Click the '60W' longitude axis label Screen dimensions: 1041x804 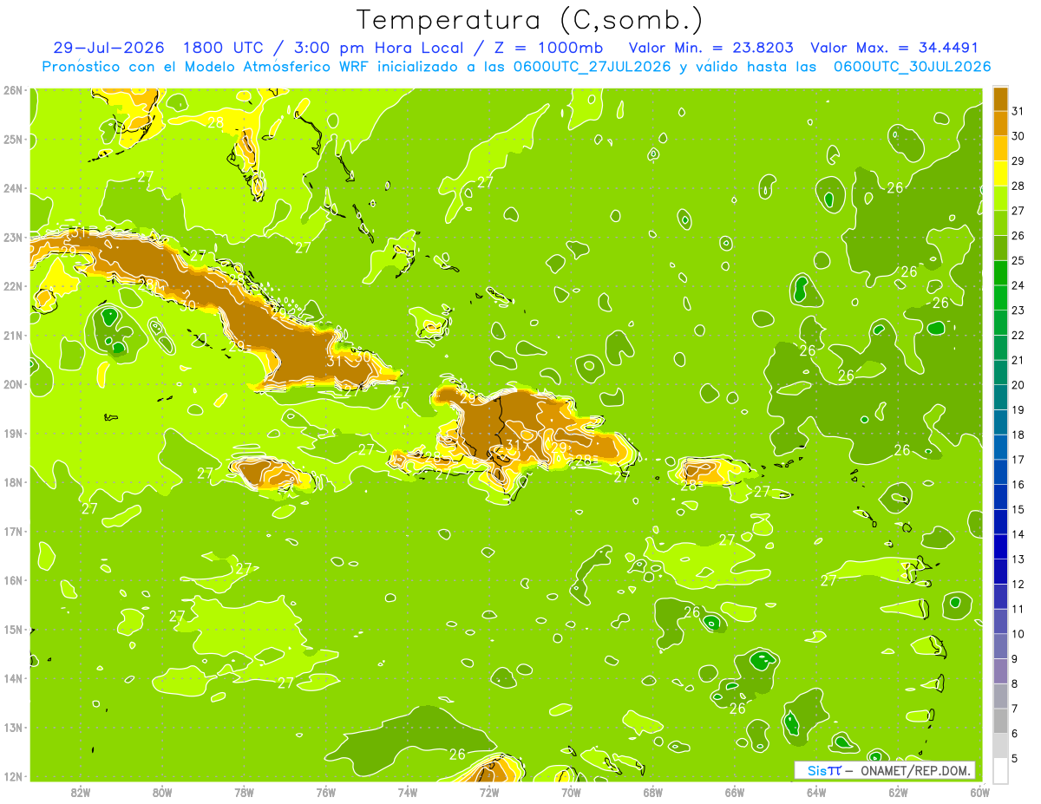(x=979, y=792)
